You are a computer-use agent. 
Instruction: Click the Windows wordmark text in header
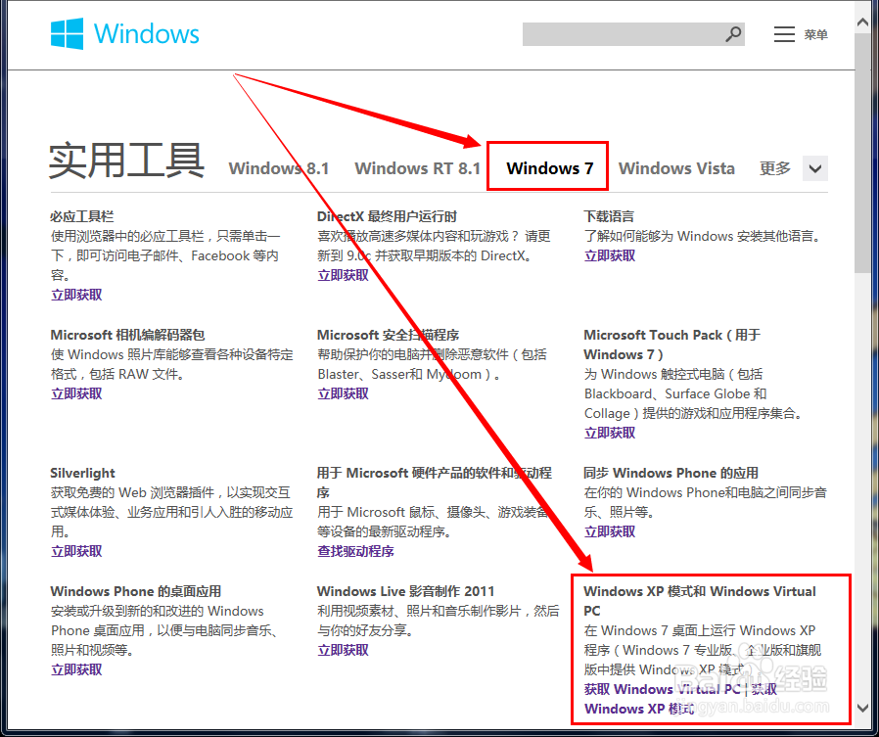pyautogui.click(x=146, y=33)
